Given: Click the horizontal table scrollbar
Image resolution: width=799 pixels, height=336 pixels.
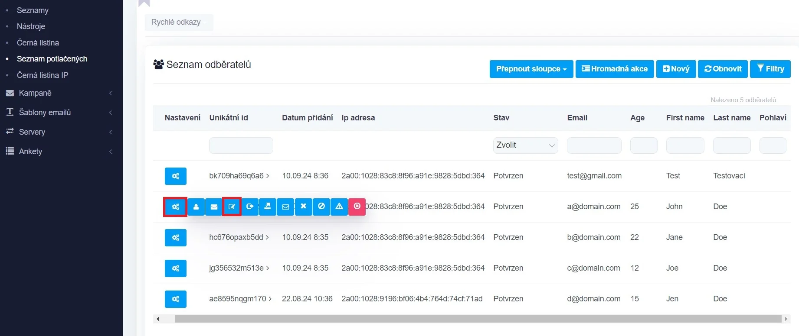Looking at the screenshot, I should click(477, 319).
